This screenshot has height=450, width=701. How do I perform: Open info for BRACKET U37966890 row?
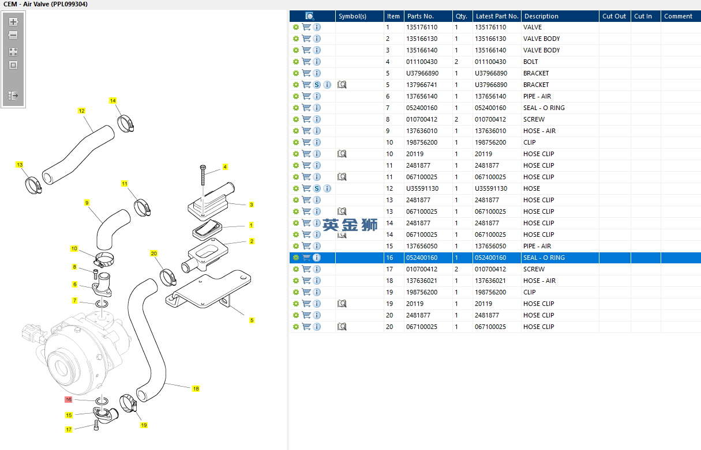point(317,73)
